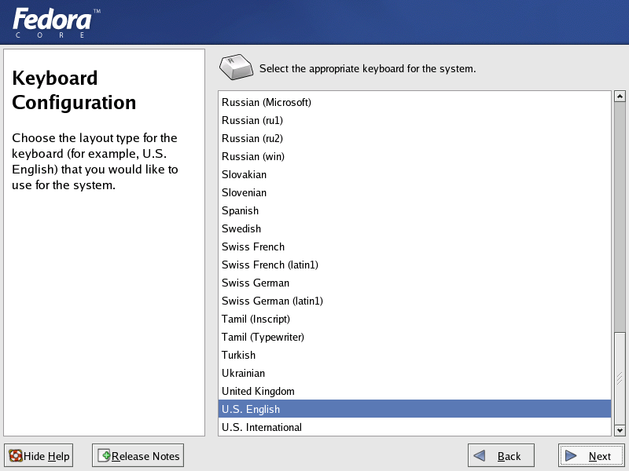Select the Ukrainian keyboard
629x471 pixels.
414,373
